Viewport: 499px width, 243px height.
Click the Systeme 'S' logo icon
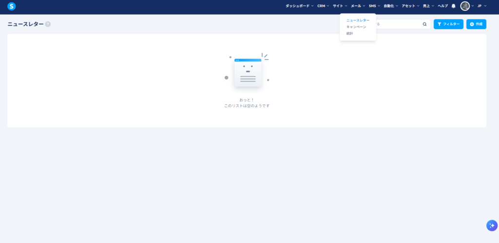12,6
